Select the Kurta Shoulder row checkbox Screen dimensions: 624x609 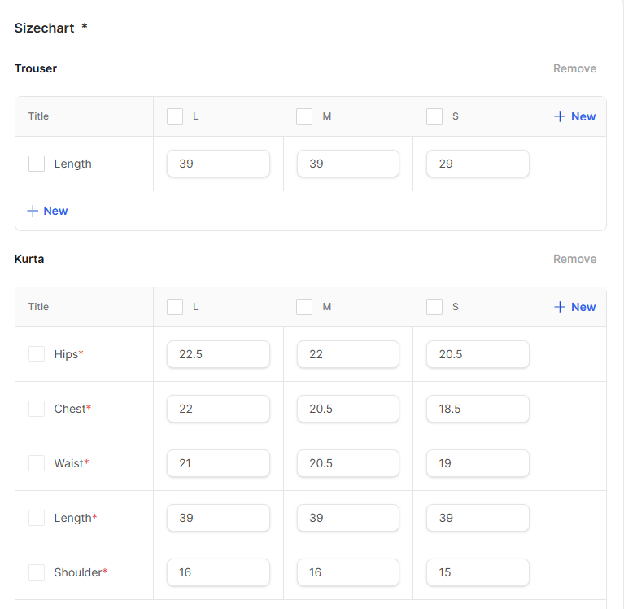(x=37, y=572)
